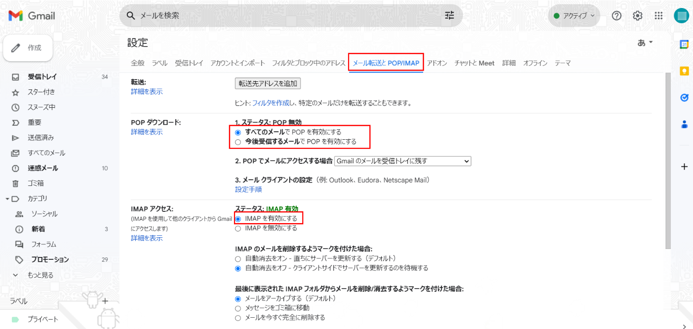Open Contacts side panel icon

point(684,125)
